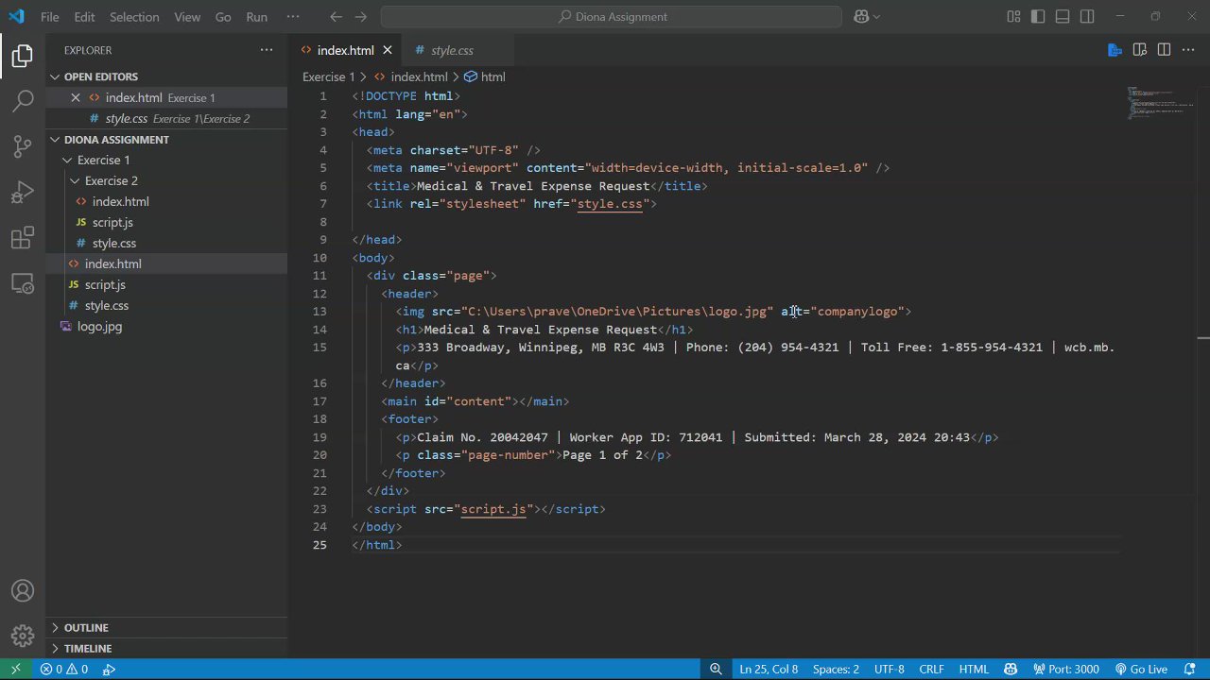Open Source Control view
1210x680 pixels.
point(23,146)
